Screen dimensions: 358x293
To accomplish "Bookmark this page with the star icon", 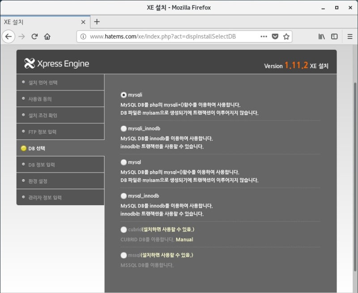I will (x=286, y=36).
